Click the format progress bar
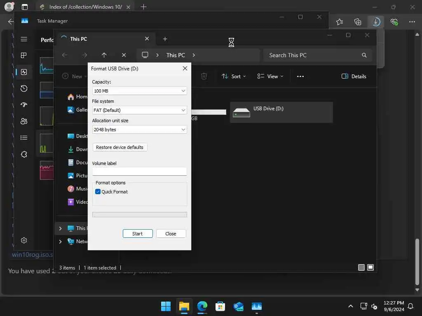This screenshot has width=422, height=316. click(x=139, y=214)
